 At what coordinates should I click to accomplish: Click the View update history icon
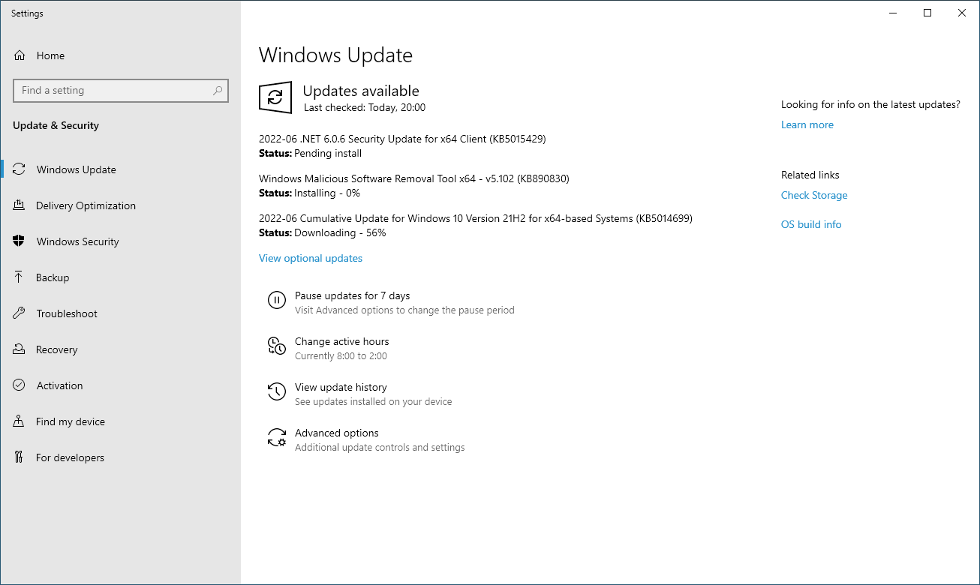tap(277, 391)
